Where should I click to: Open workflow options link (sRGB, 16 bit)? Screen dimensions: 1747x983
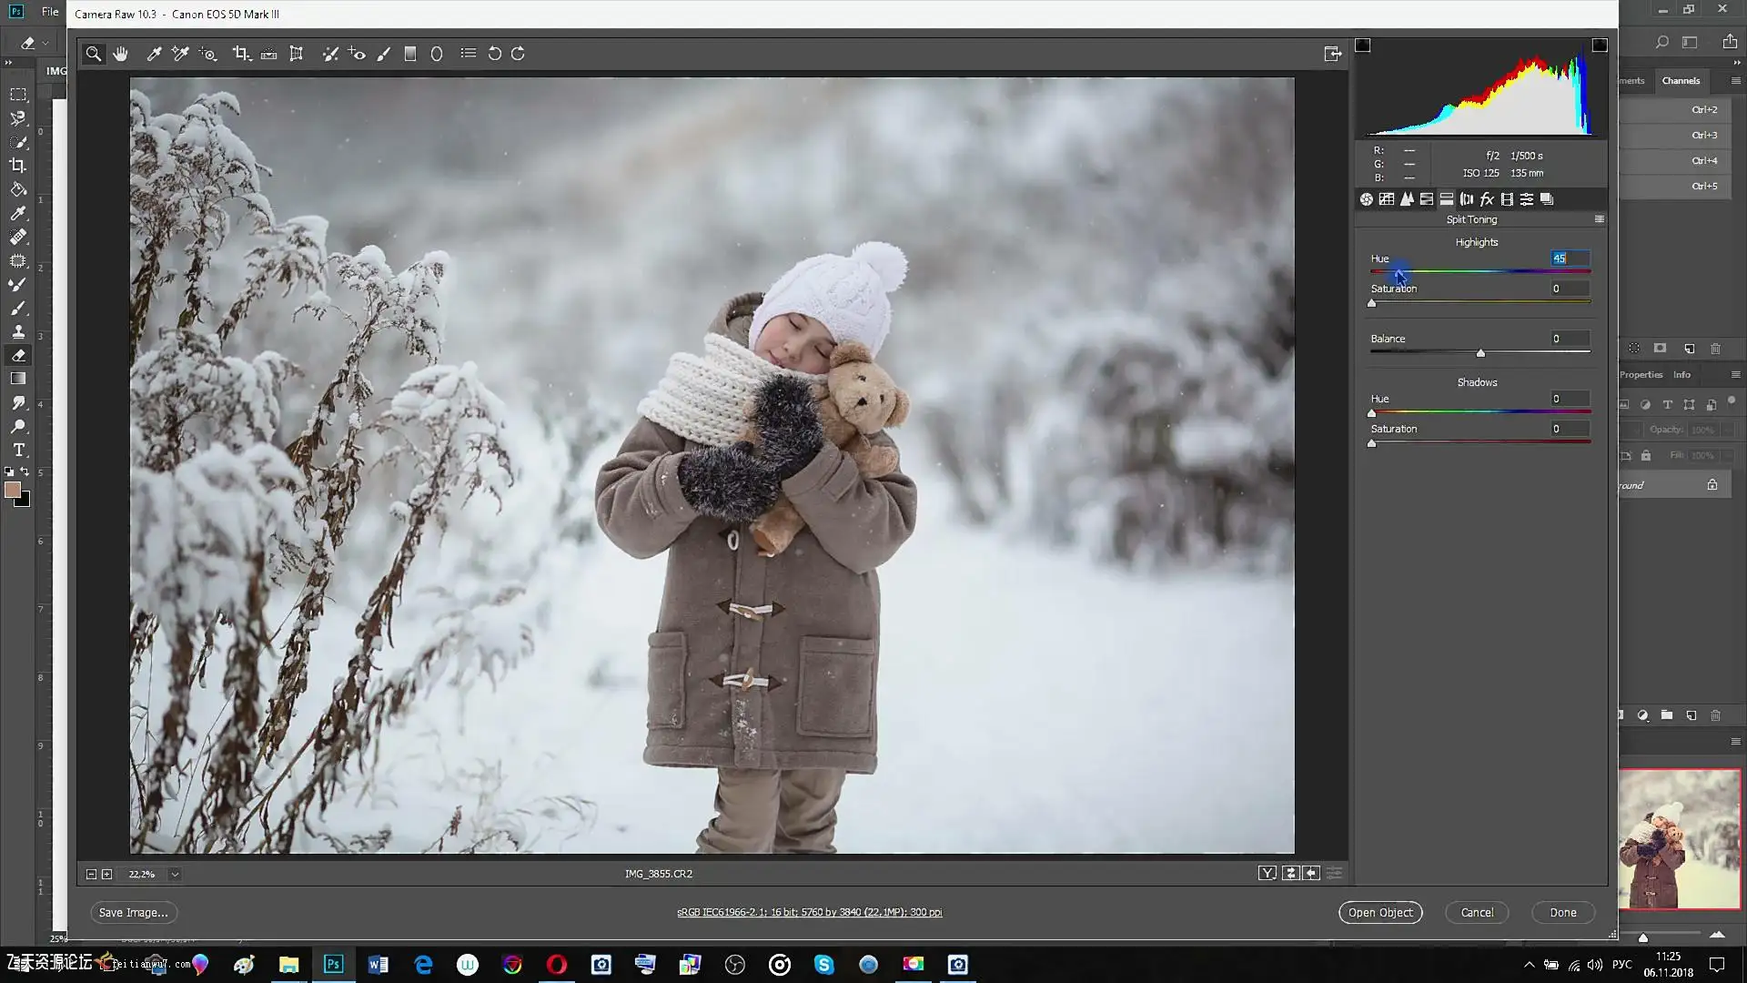[809, 912]
